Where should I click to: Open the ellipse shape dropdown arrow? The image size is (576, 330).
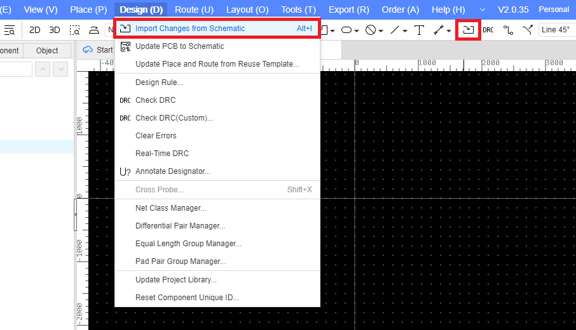click(357, 30)
